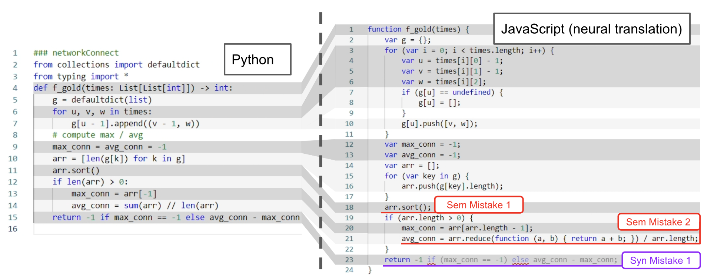The height and width of the screenshot is (280, 714).
Task: Select 'var v = times[i][1] - 1;' line
Action: [x=452, y=71]
